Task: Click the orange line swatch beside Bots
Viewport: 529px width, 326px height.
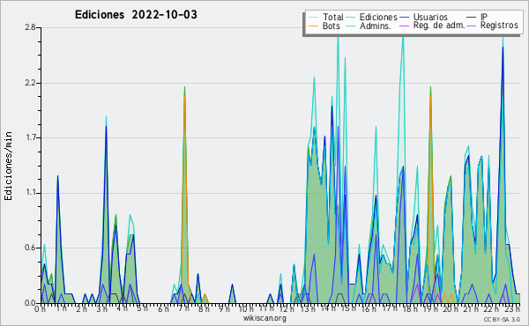Action: [313, 26]
